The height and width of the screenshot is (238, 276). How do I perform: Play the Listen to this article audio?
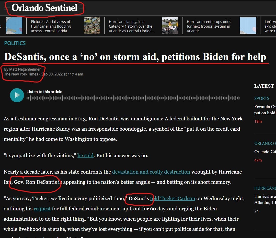click(x=17, y=95)
